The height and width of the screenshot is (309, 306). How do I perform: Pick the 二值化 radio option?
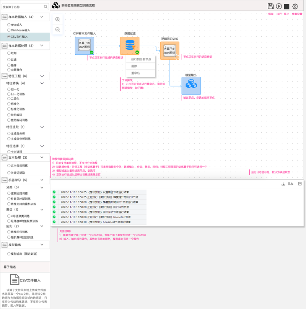[x=9, y=99]
